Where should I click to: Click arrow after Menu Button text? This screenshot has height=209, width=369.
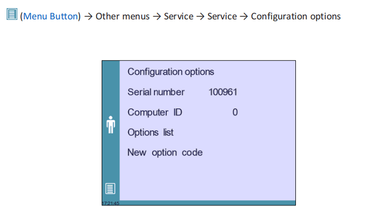click(x=88, y=16)
